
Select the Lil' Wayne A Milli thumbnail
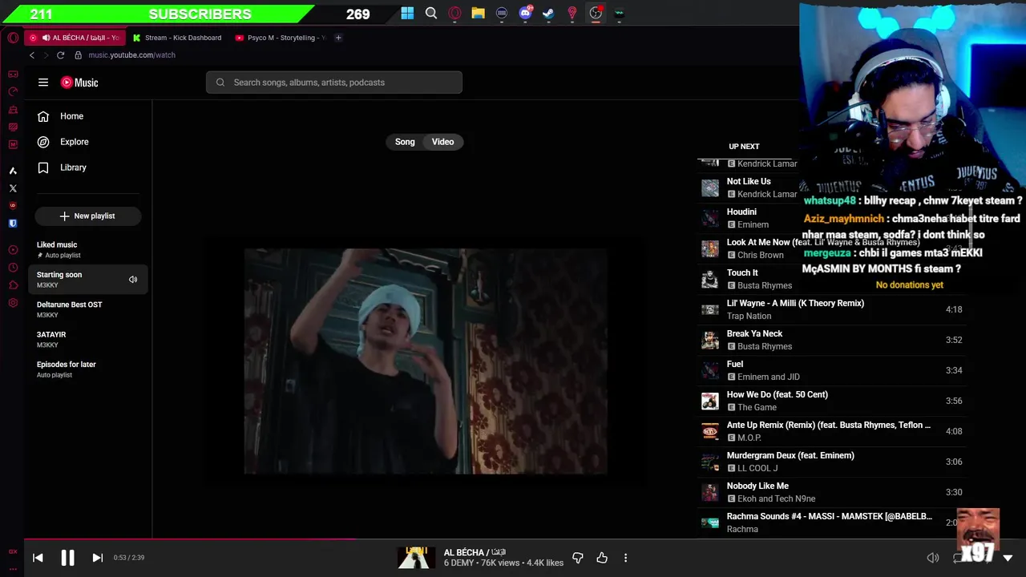tap(710, 309)
